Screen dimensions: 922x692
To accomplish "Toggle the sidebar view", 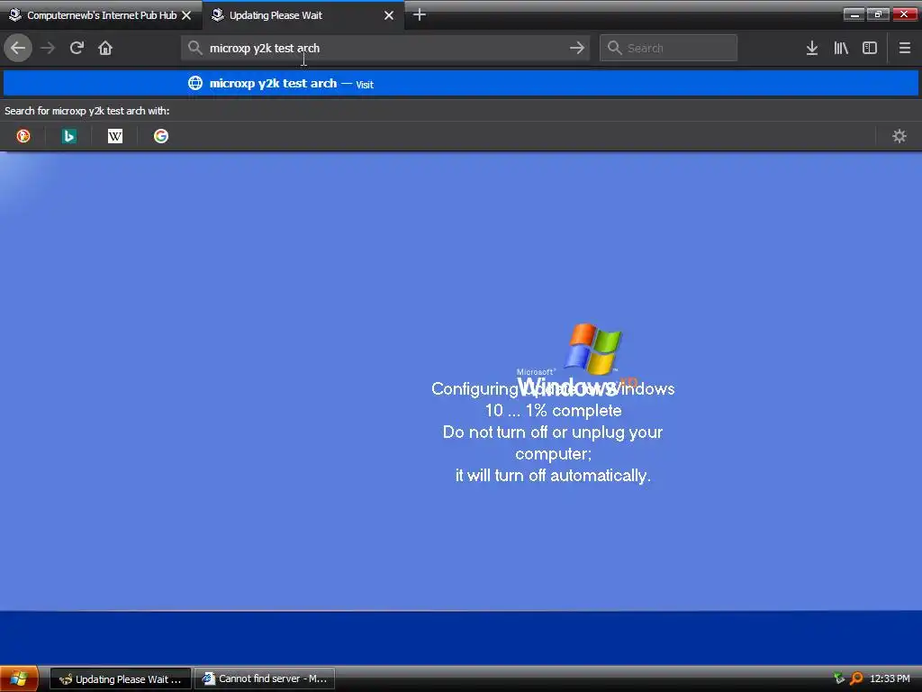I will (x=870, y=48).
